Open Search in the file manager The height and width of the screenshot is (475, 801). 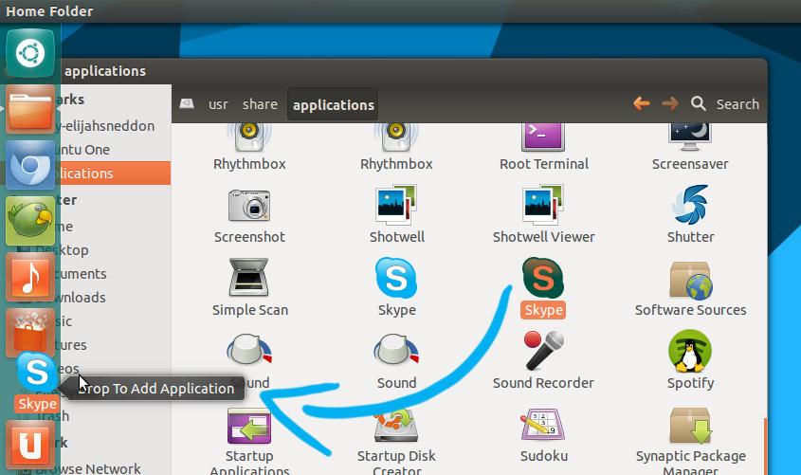coord(725,103)
